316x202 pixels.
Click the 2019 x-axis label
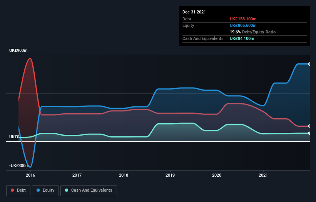(170, 175)
